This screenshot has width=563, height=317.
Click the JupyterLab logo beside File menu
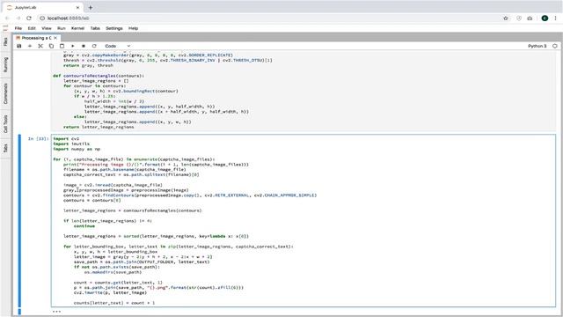click(x=5, y=28)
